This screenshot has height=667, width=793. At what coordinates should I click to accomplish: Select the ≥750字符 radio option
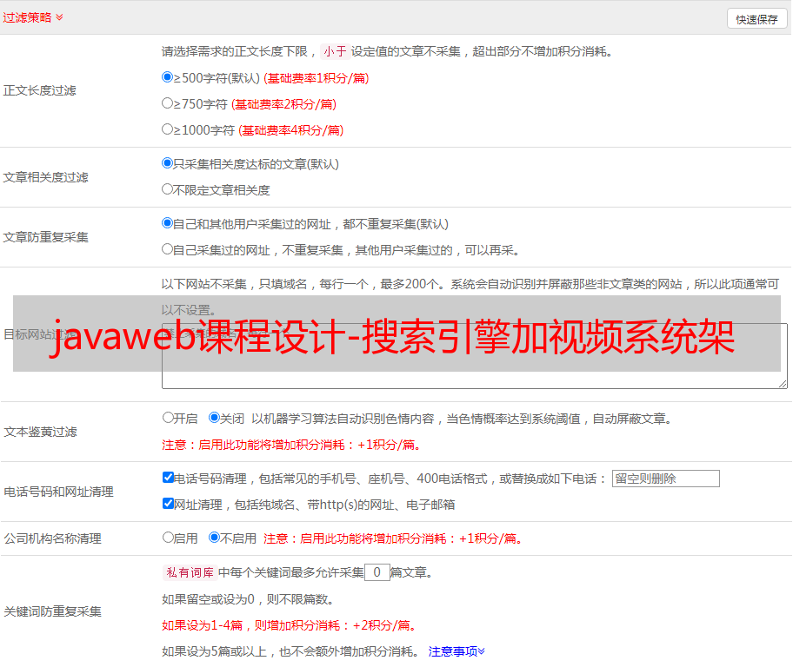tap(168, 103)
